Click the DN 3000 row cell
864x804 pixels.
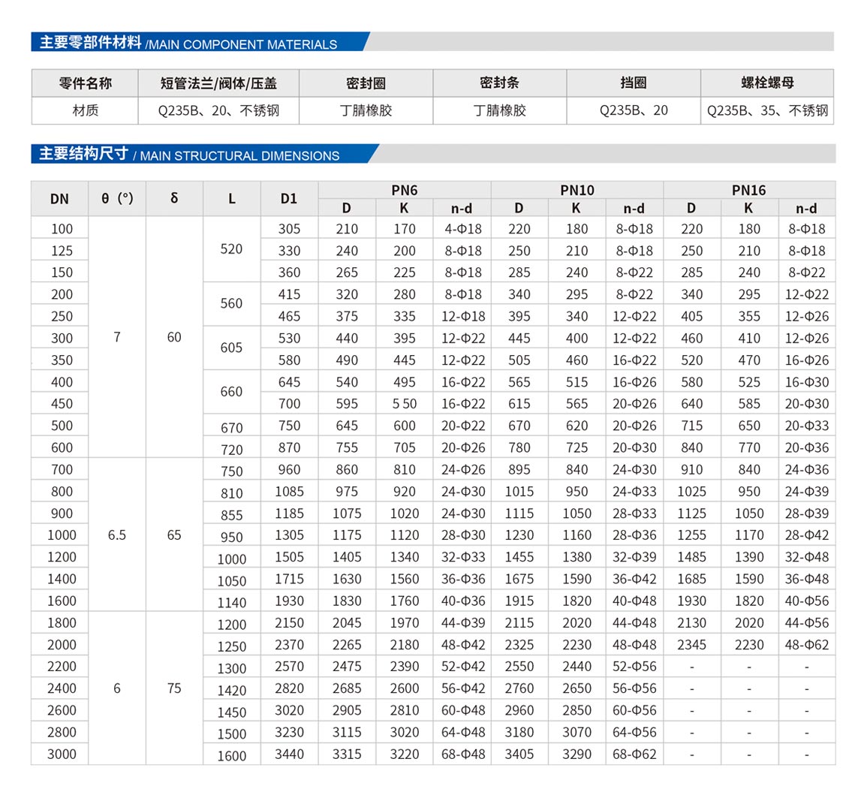[62, 754]
